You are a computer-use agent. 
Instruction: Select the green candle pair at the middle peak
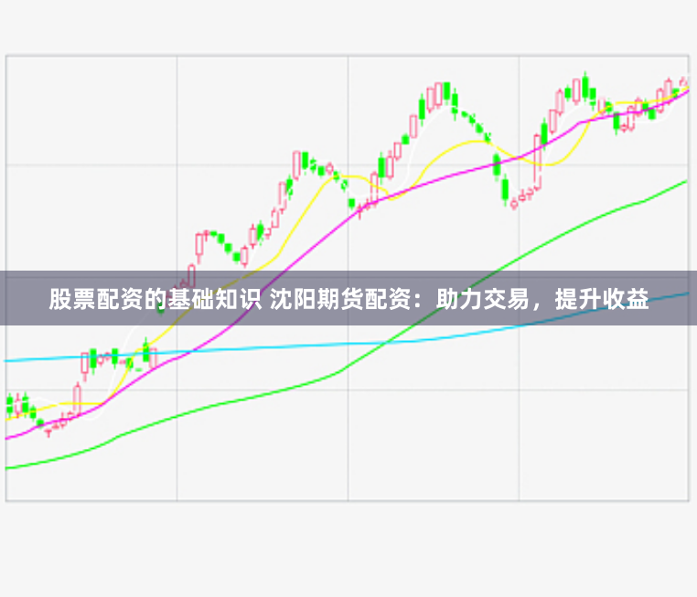pos(450,95)
